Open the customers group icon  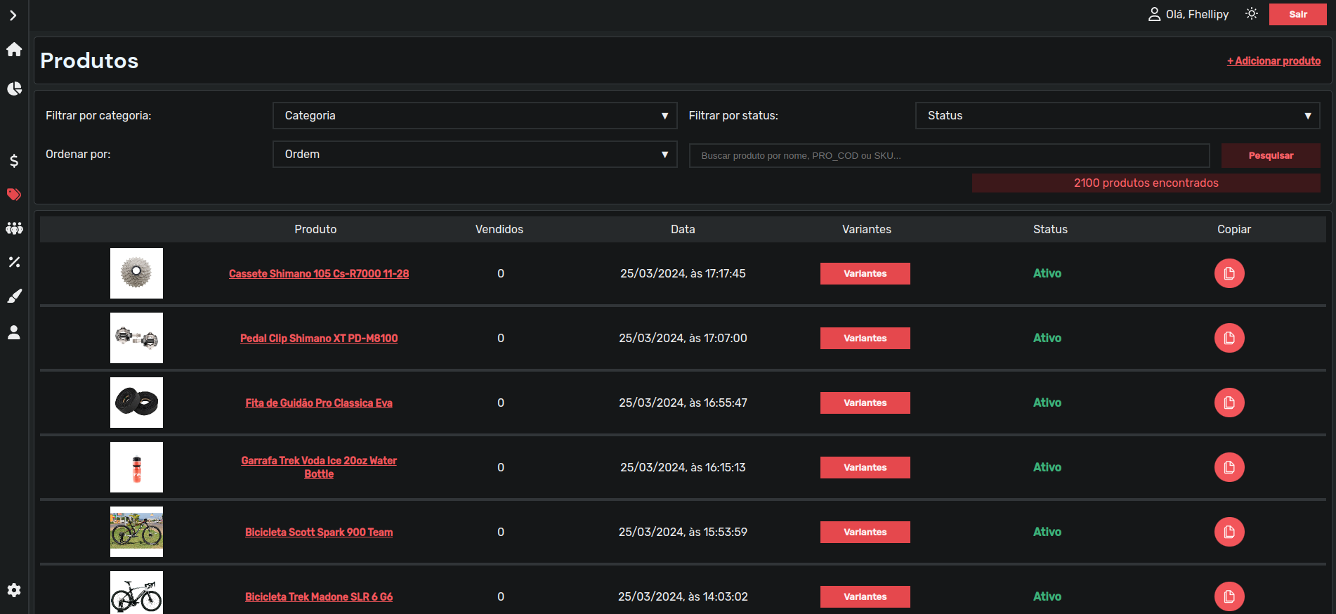(14, 228)
